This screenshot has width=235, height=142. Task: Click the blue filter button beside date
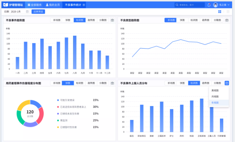click(38, 11)
